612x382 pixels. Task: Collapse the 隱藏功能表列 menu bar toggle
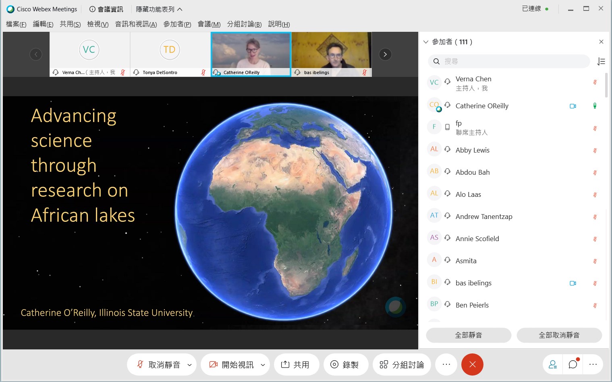159,9
